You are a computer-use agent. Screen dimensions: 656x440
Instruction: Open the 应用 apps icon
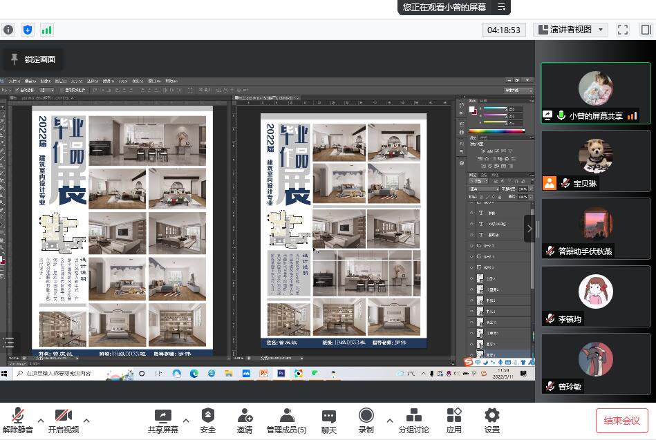click(x=454, y=415)
